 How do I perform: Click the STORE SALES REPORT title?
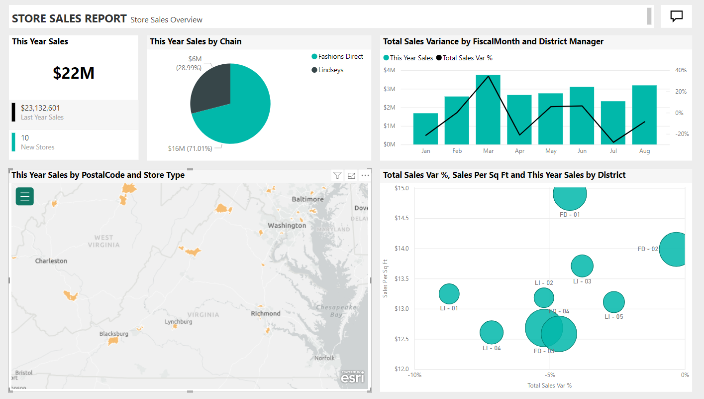point(69,18)
